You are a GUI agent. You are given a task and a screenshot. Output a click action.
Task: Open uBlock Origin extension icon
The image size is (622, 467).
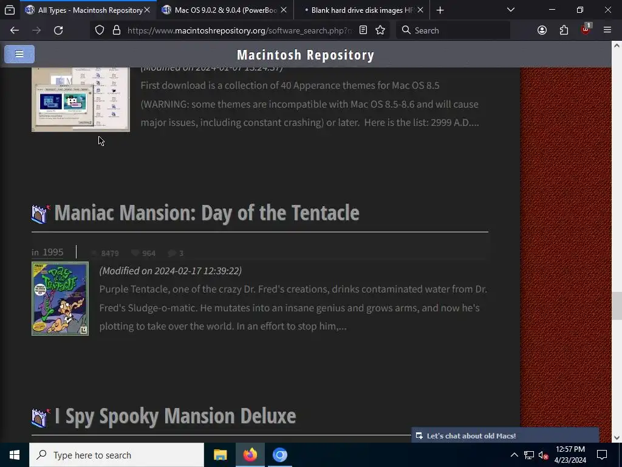click(x=586, y=29)
